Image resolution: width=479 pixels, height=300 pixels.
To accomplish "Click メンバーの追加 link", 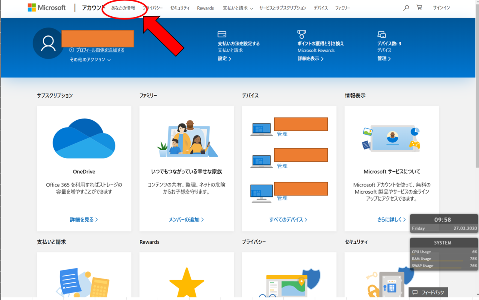I will [x=186, y=220].
